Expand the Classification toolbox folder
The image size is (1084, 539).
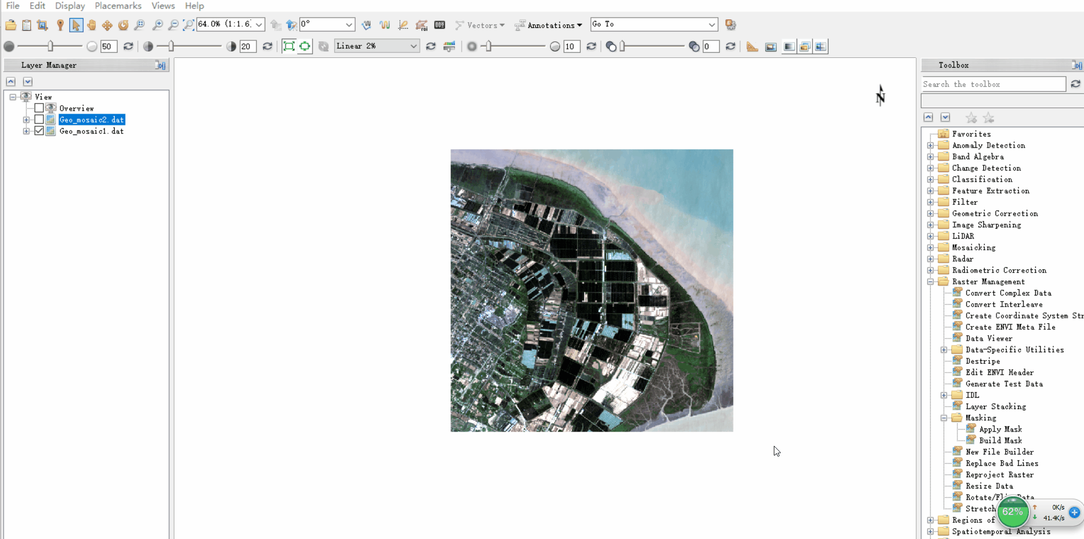931,179
